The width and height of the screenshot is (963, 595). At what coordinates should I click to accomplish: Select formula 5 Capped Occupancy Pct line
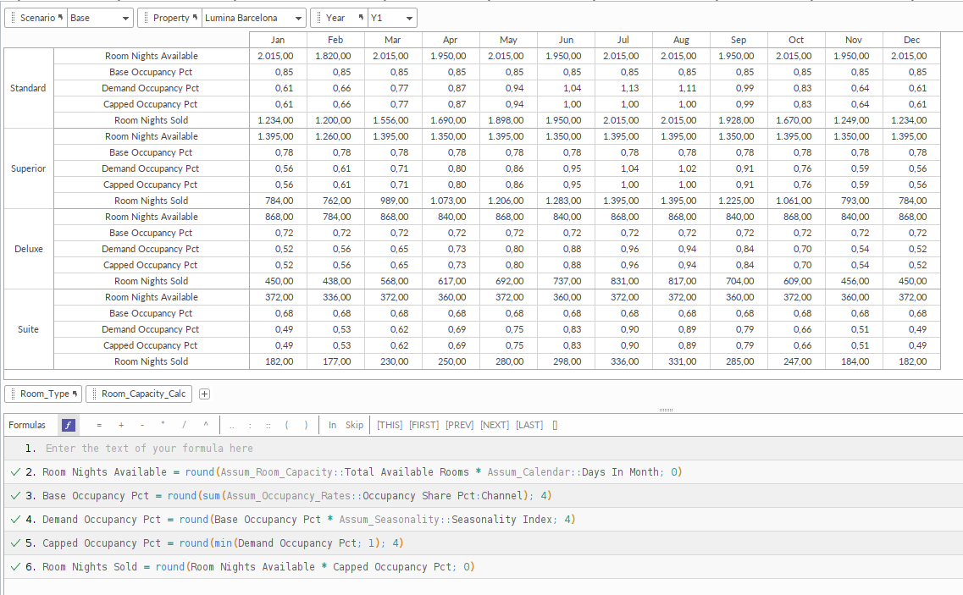click(x=484, y=543)
